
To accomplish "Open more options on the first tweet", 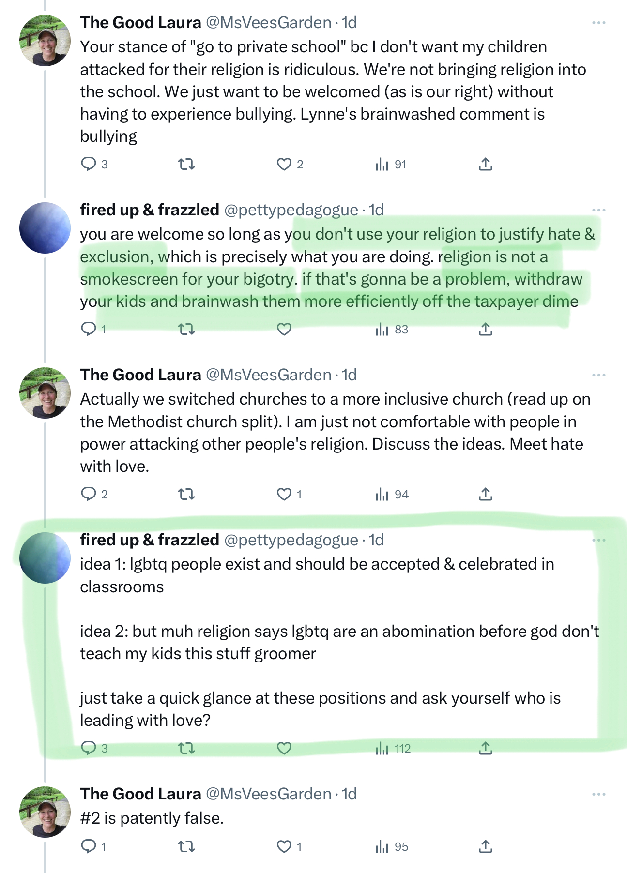I will coord(599,23).
